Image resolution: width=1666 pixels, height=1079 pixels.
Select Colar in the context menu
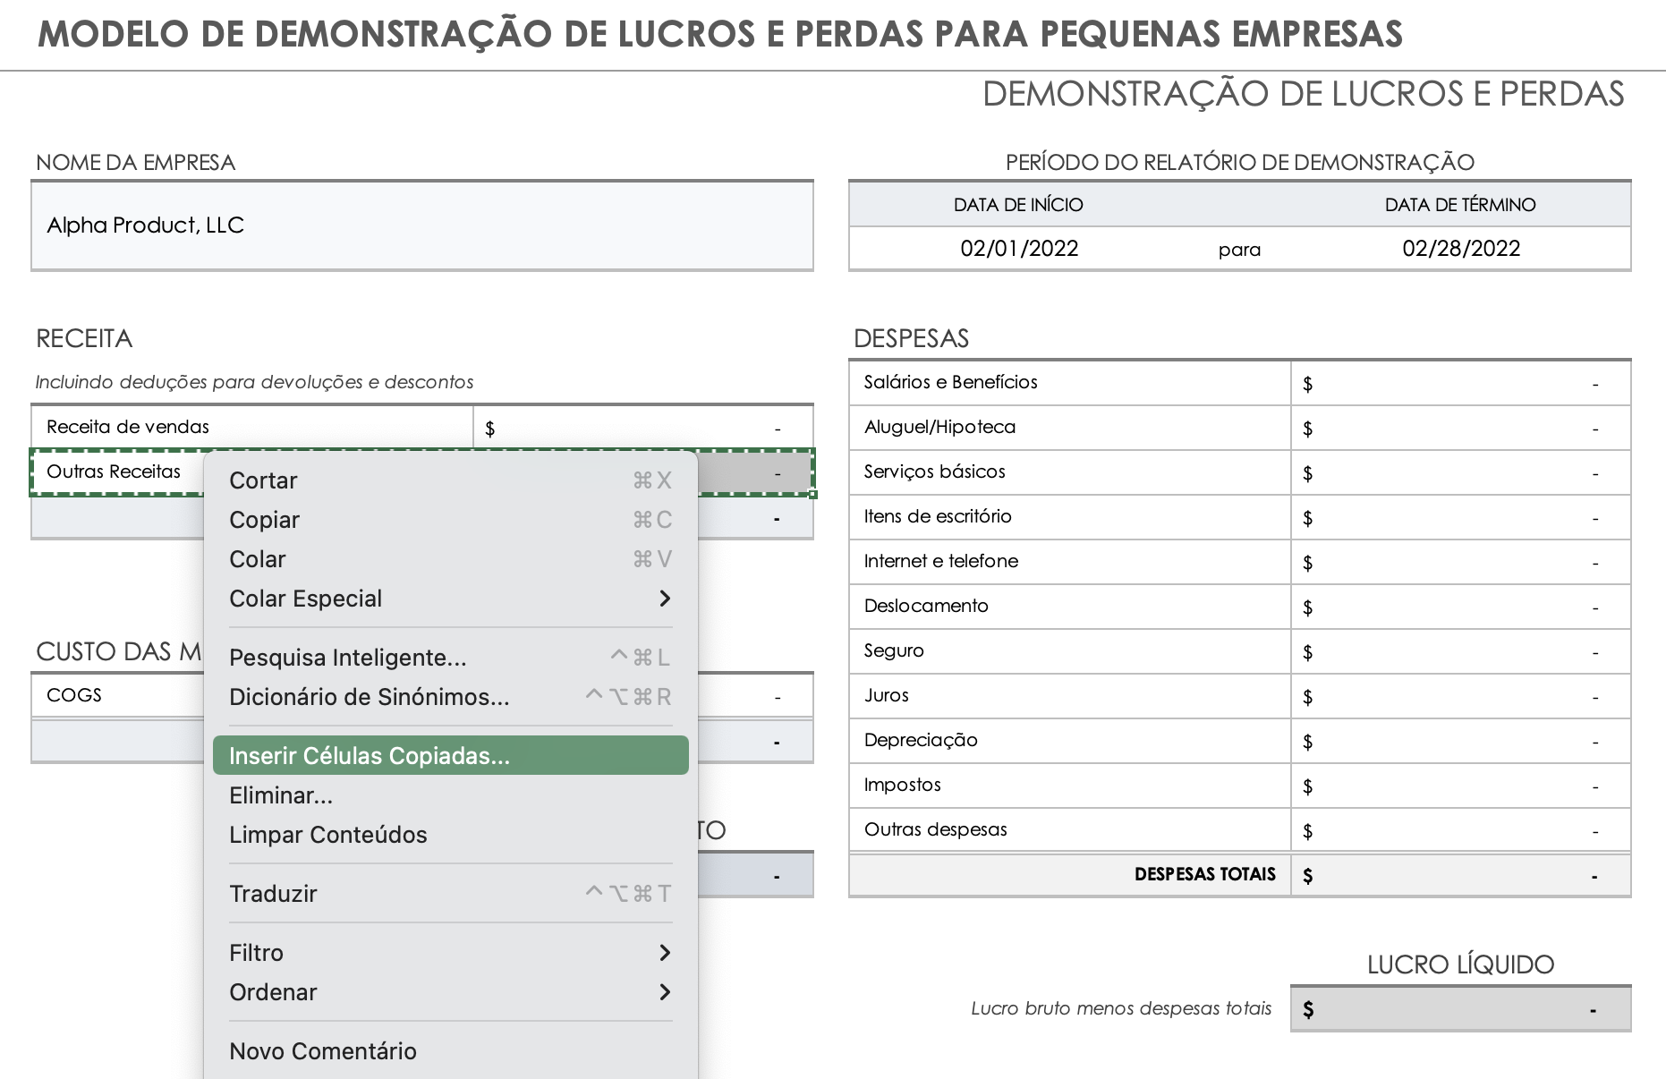click(x=257, y=559)
